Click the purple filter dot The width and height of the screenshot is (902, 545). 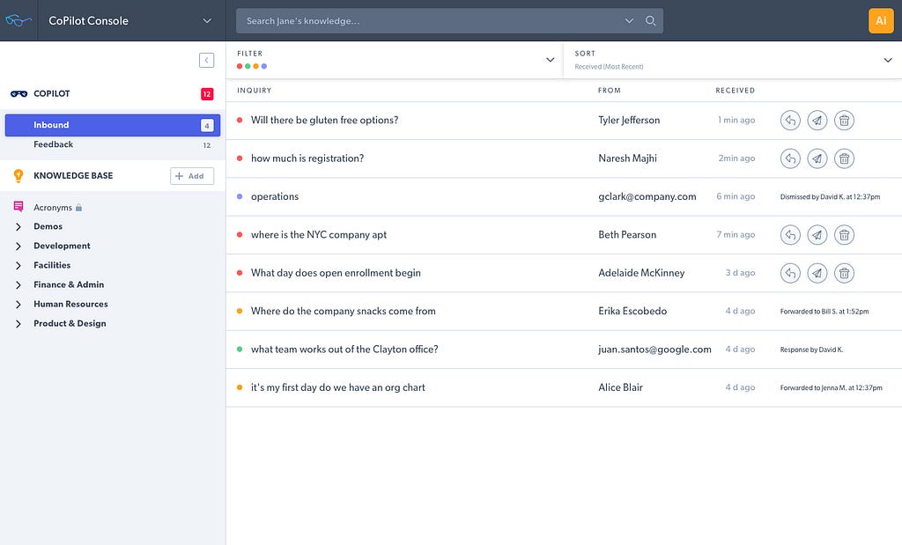click(264, 66)
